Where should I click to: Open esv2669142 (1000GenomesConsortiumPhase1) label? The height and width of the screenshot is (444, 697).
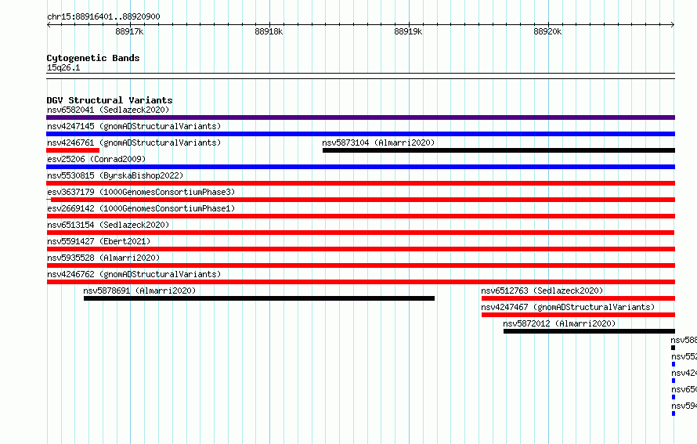pyautogui.click(x=141, y=208)
